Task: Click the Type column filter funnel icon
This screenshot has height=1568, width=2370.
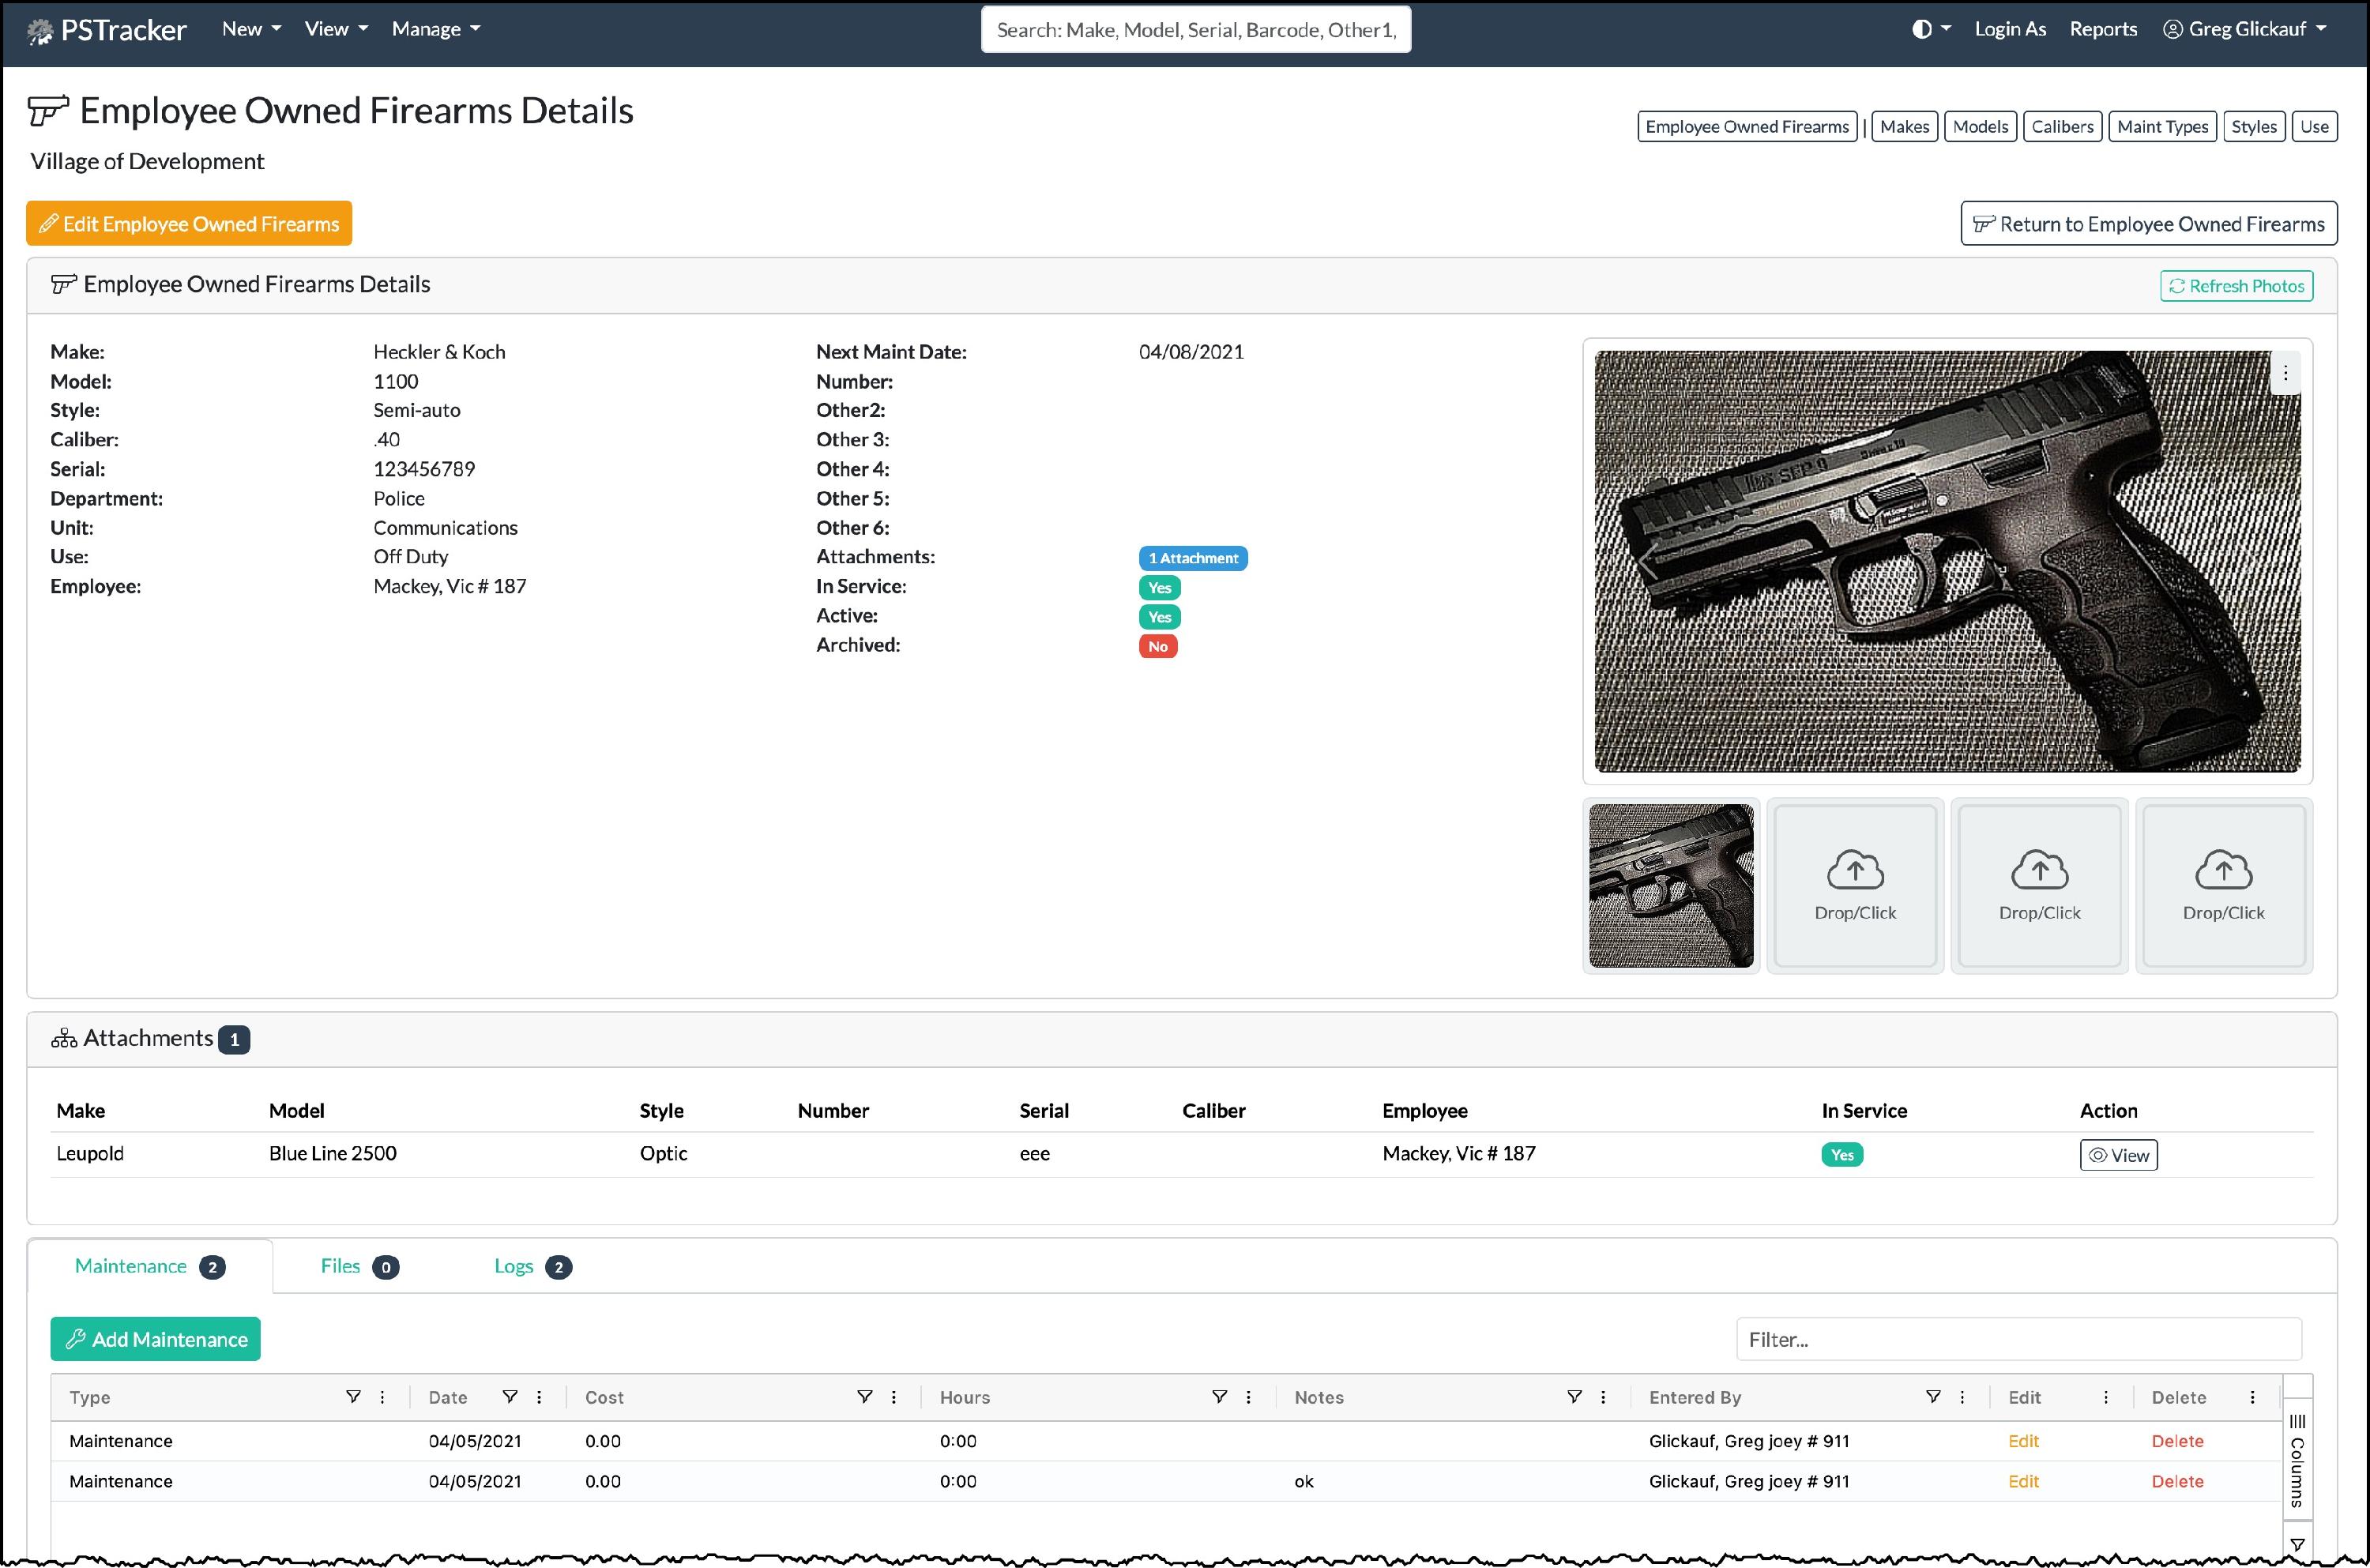Action: tap(353, 1397)
